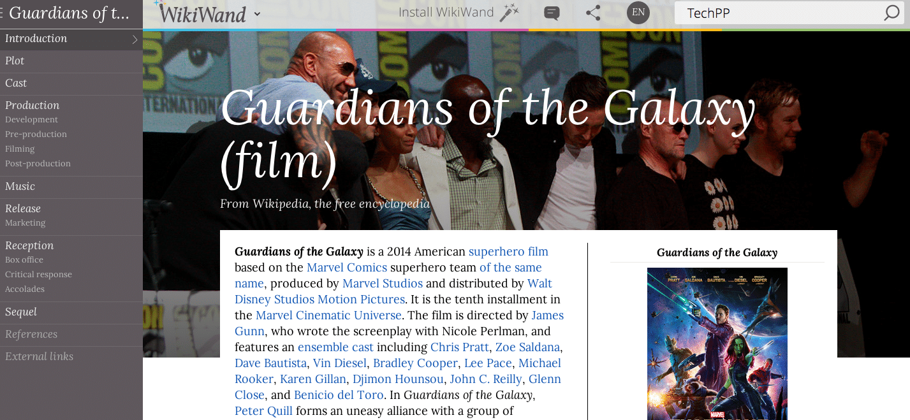Viewport: 910px width, 420px height.
Task: Open the ensemble cast link
Action: 335,347
